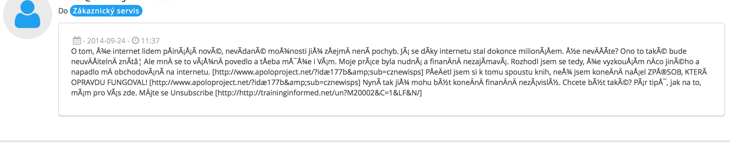Click the time text 11:37
Screen dimensions: 730x148
150,41
